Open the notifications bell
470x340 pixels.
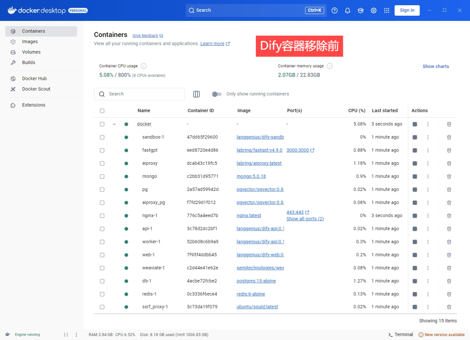(347, 10)
